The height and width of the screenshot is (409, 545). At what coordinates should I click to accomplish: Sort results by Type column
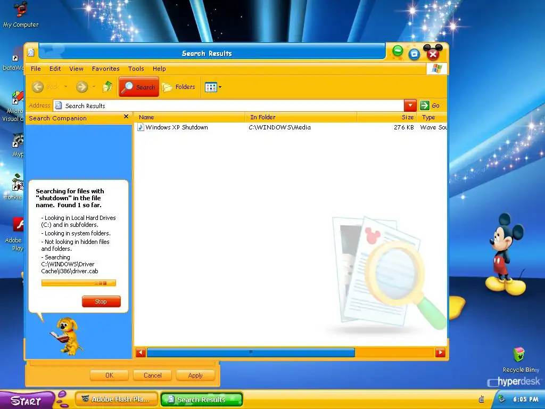432,117
